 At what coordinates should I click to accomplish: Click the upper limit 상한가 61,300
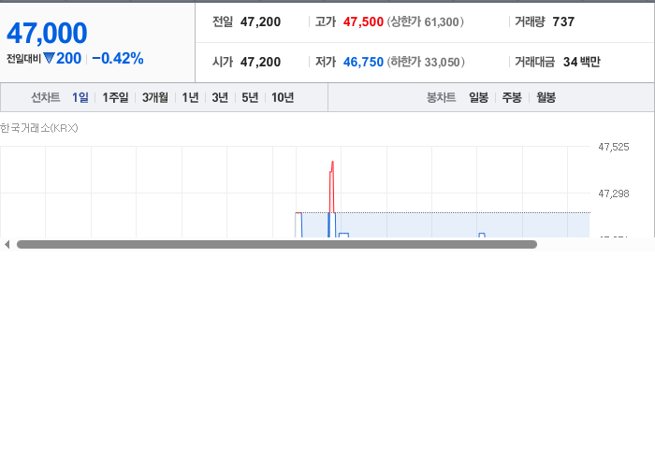pos(425,21)
